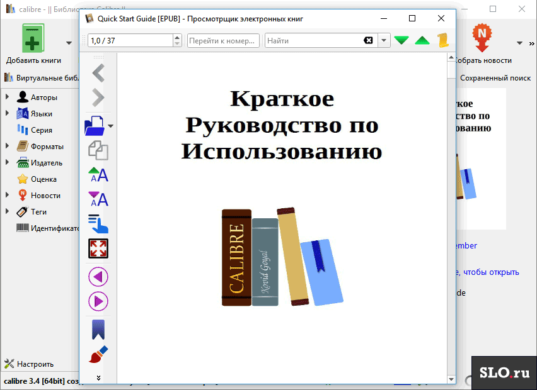This screenshot has height=390, width=537.
Task: Select 'Новости' in the tag browser
Action: [45, 196]
